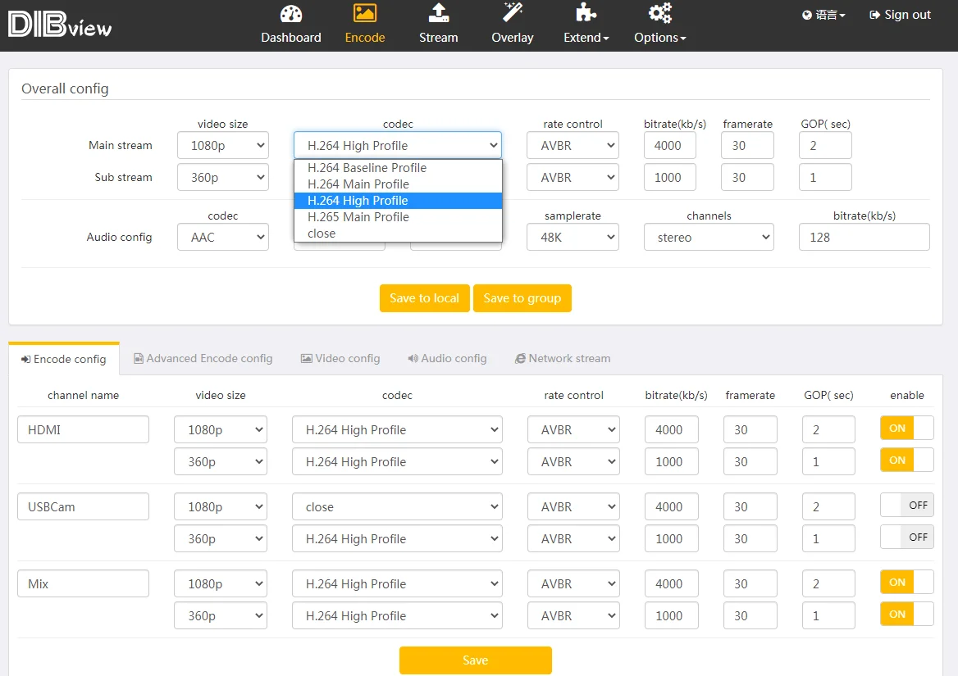Image resolution: width=958 pixels, height=676 pixels.
Task: Click the Save to local button
Action: (x=425, y=298)
